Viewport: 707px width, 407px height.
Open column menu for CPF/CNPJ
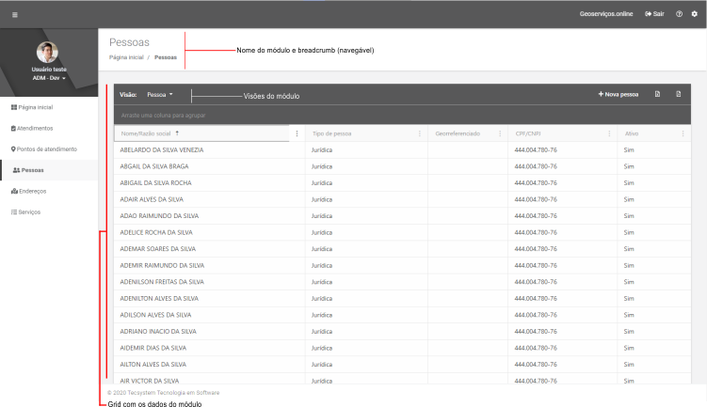pos(610,133)
